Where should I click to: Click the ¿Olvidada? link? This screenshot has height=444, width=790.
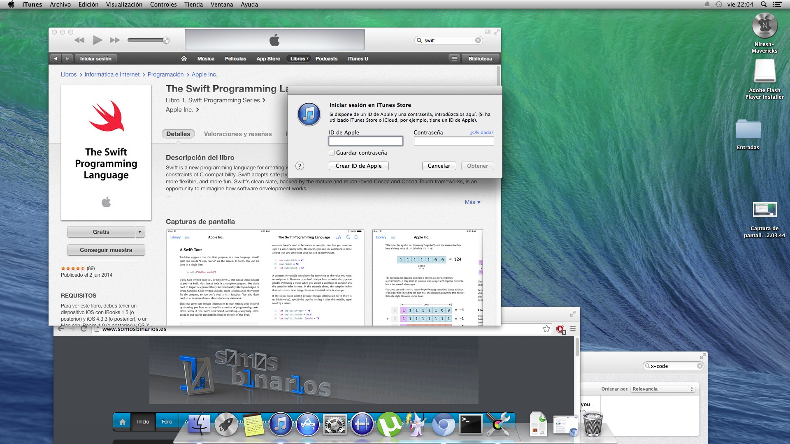tap(482, 132)
